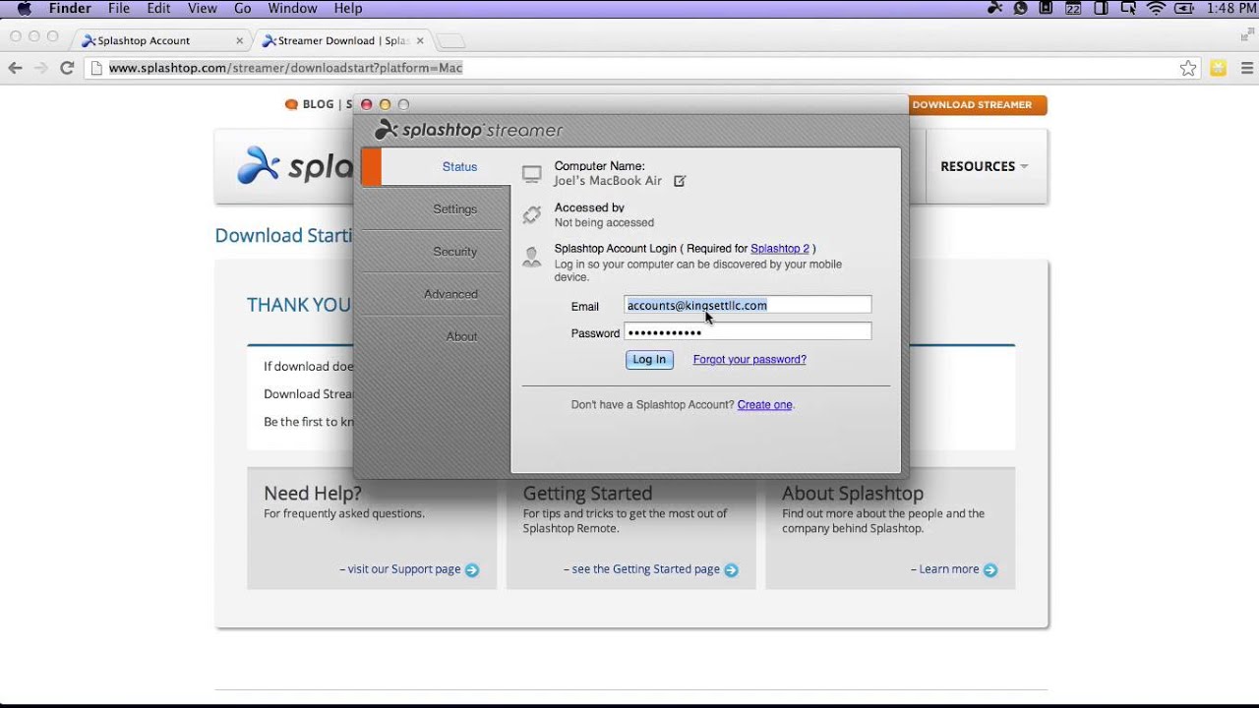Show battery status in menu bar
This screenshot has height=708, width=1259.
pos(1184,8)
